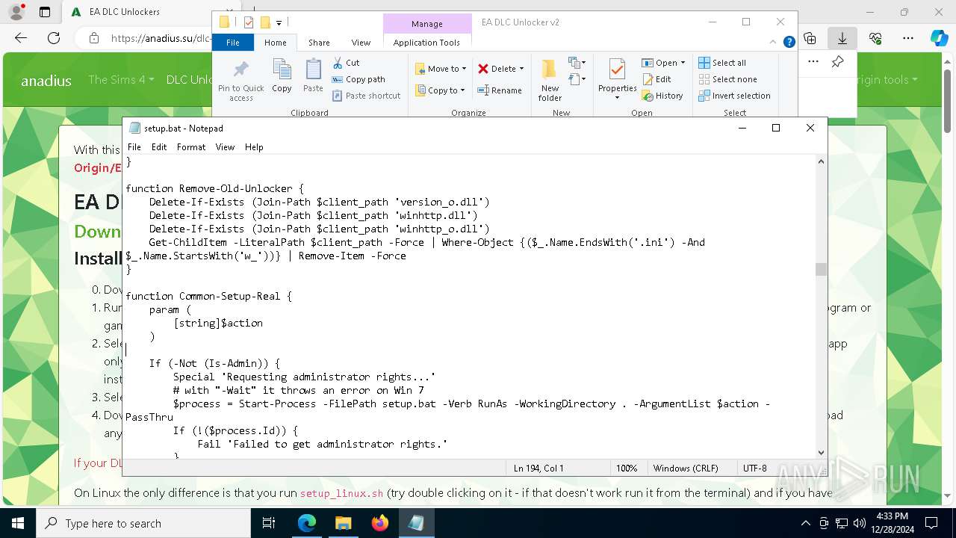Click the Task View taskbar icon
The height and width of the screenshot is (538, 956).
(x=270, y=523)
